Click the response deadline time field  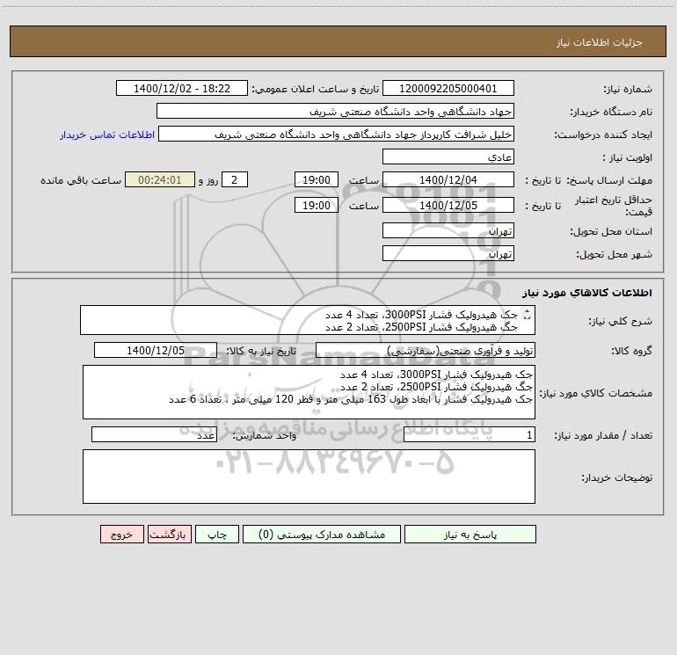[x=316, y=179]
